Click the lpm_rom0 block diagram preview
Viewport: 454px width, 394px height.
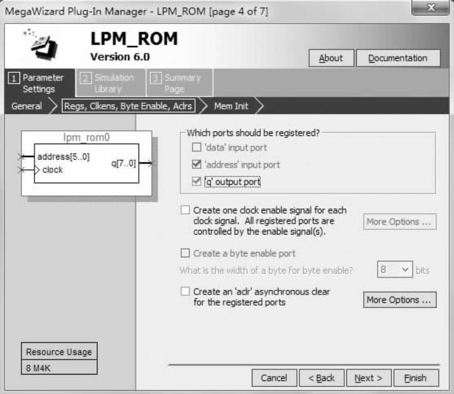click(x=87, y=163)
